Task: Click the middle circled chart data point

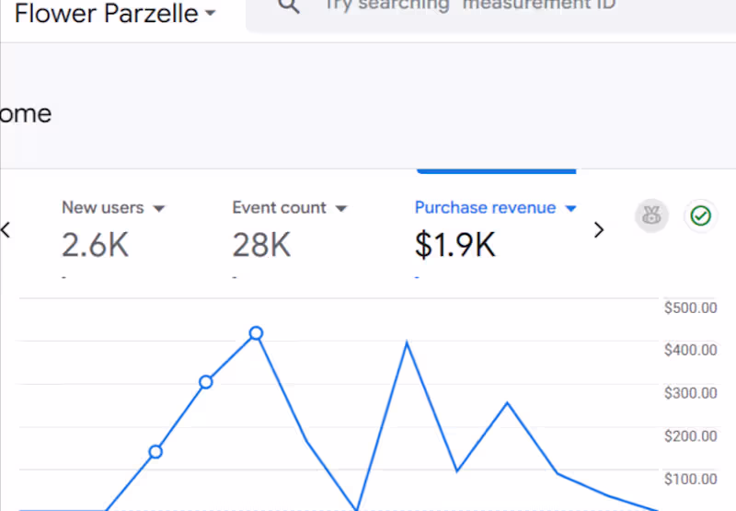Action: (x=206, y=382)
